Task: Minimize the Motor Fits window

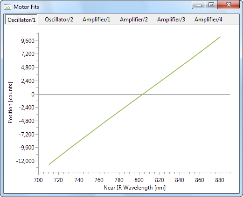Action: pos(199,5)
